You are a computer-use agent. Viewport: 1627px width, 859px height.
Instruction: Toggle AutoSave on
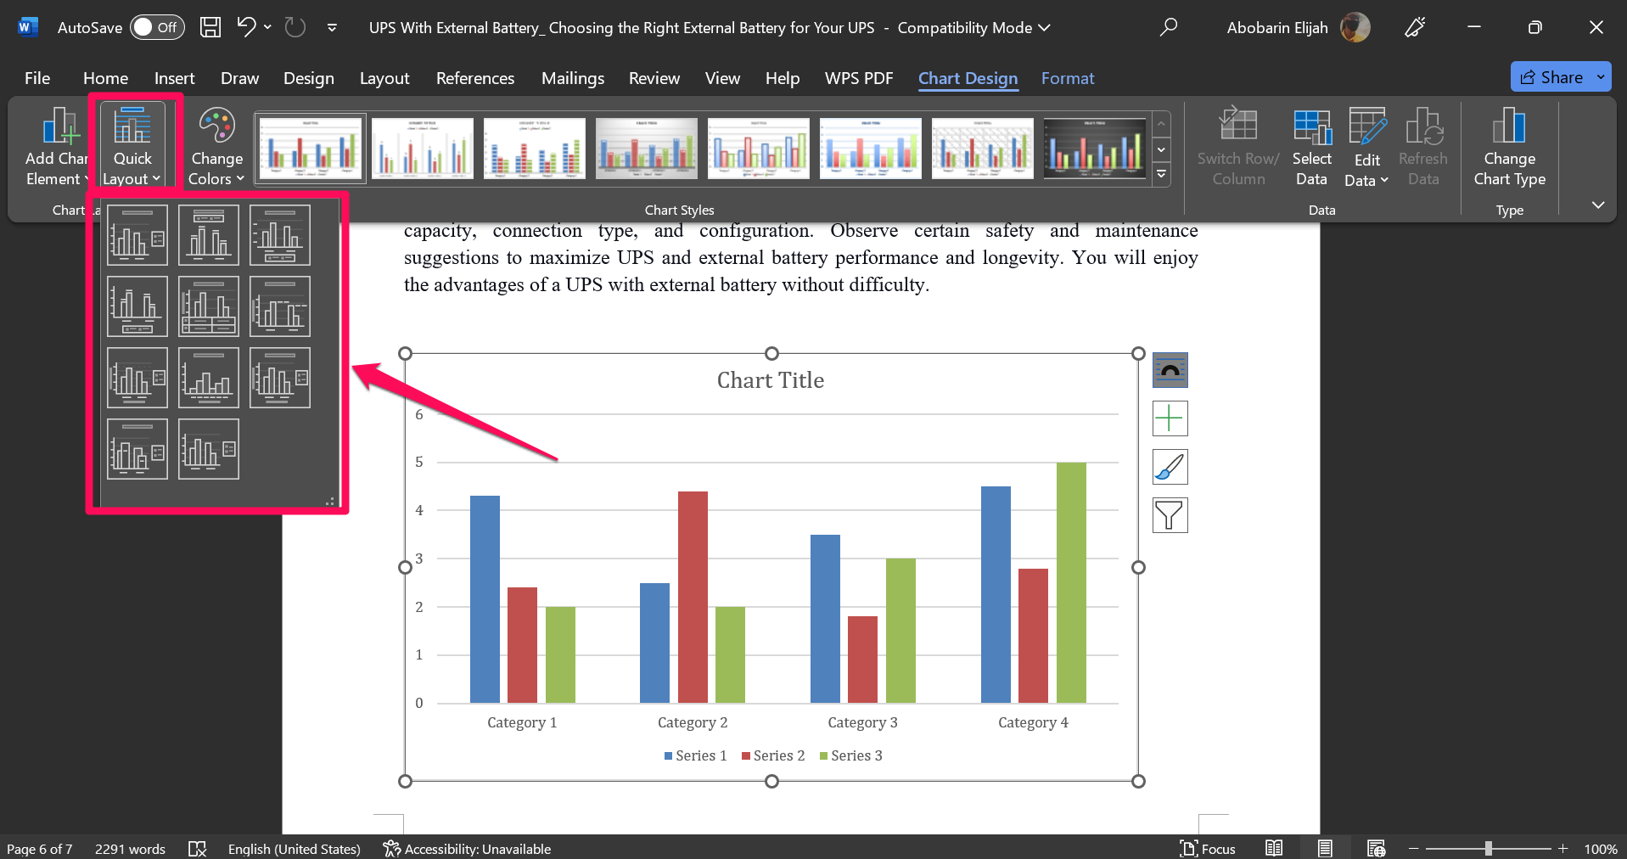point(158,26)
